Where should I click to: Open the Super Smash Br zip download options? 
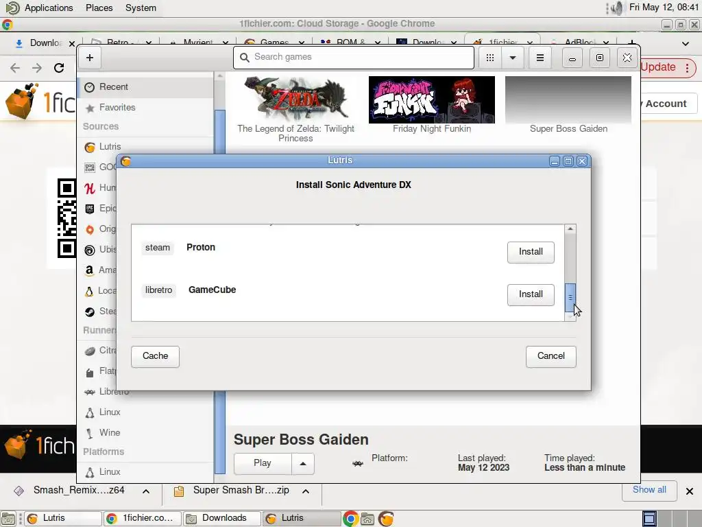(x=306, y=491)
